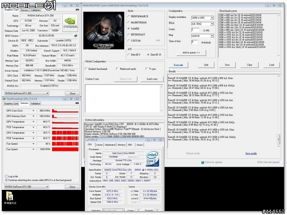
Task: Click the Quit button
Action: (x=206, y=65)
